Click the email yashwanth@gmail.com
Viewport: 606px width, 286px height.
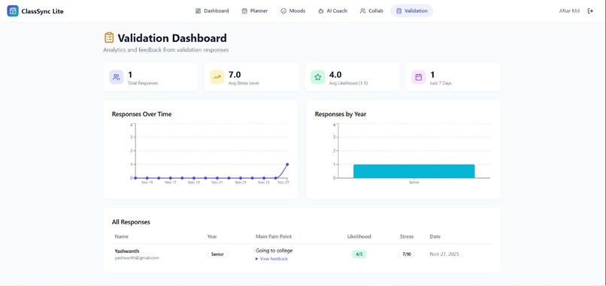(137, 257)
